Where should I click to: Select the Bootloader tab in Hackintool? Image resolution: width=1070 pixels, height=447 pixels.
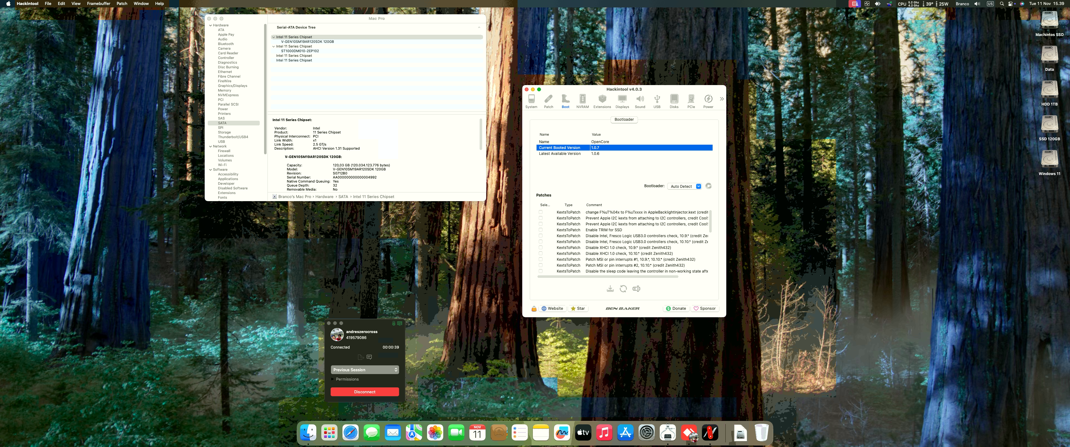pos(624,120)
